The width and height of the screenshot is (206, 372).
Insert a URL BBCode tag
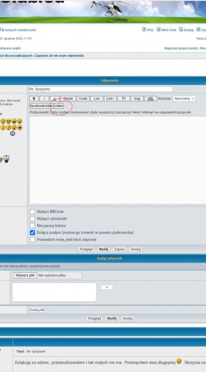coord(151,99)
